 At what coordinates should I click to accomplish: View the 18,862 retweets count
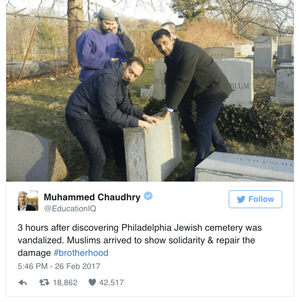coord(65,283)
